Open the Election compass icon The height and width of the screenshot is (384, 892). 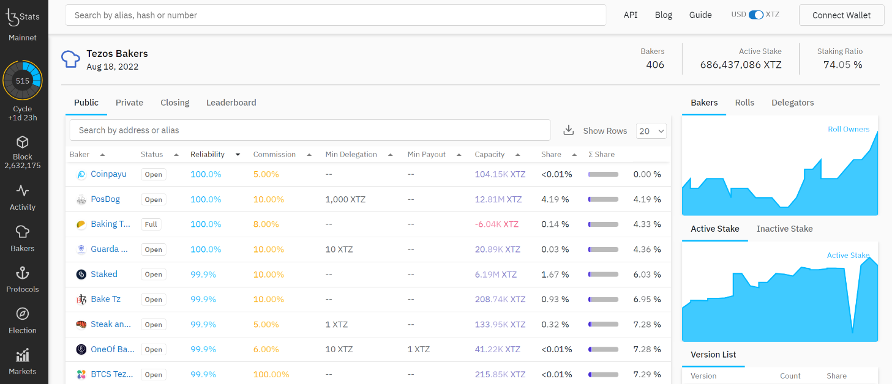click(x=23, y=314)
